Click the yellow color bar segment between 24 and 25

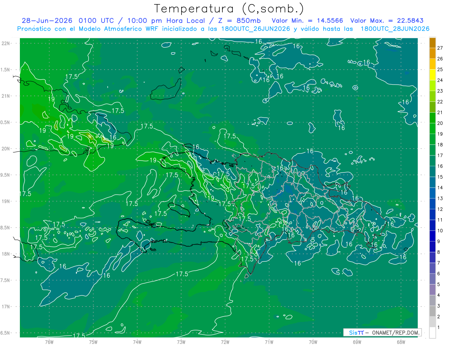432,75
